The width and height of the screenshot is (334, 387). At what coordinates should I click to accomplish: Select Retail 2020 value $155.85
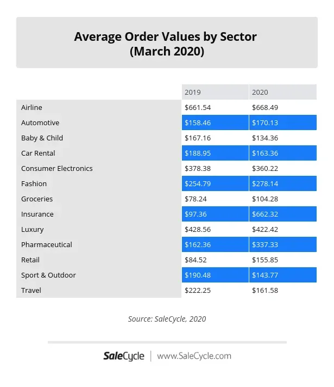click(265, 260)
